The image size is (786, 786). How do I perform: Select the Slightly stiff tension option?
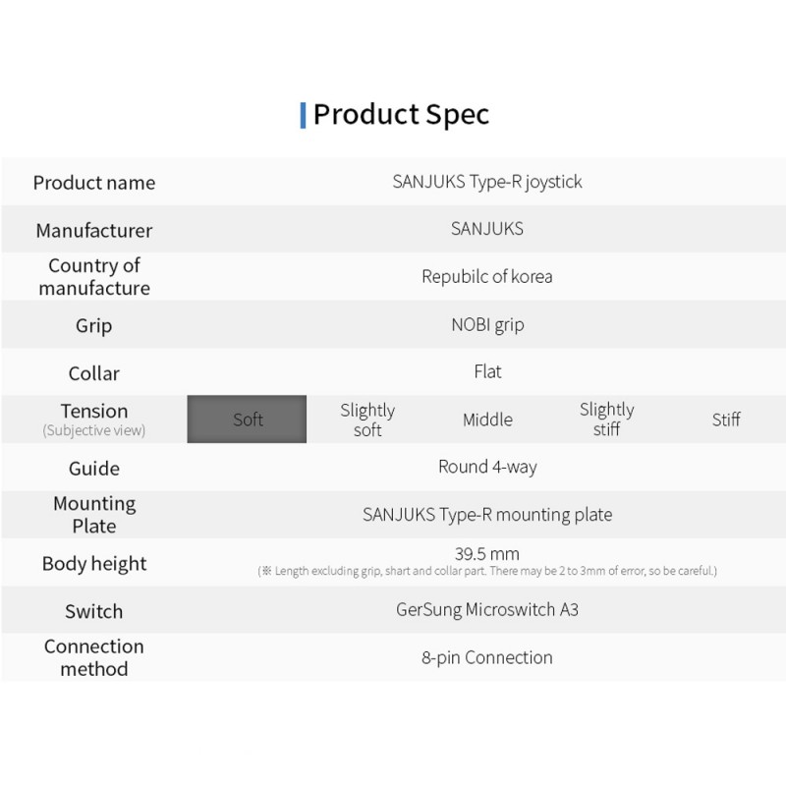tap(606, 420)
